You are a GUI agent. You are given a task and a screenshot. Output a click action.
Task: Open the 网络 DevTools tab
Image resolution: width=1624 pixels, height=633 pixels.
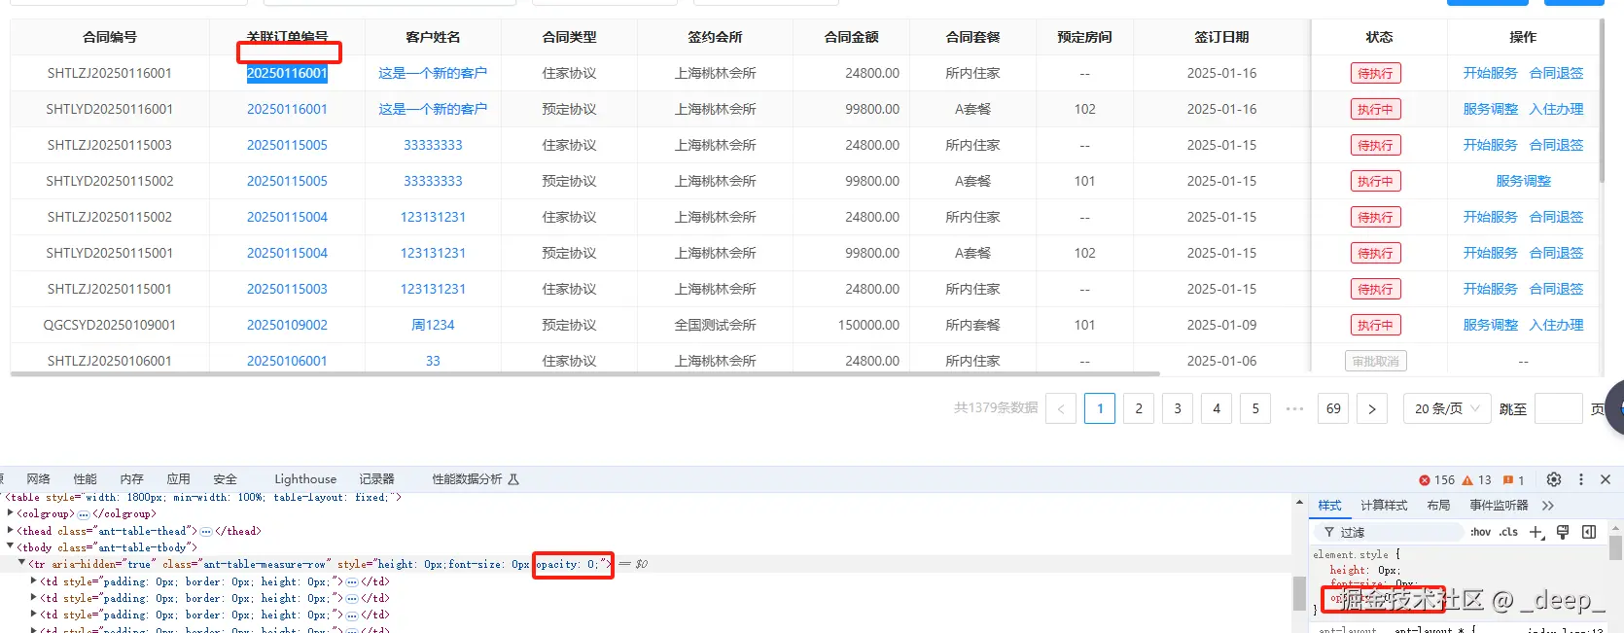[38, 479]
